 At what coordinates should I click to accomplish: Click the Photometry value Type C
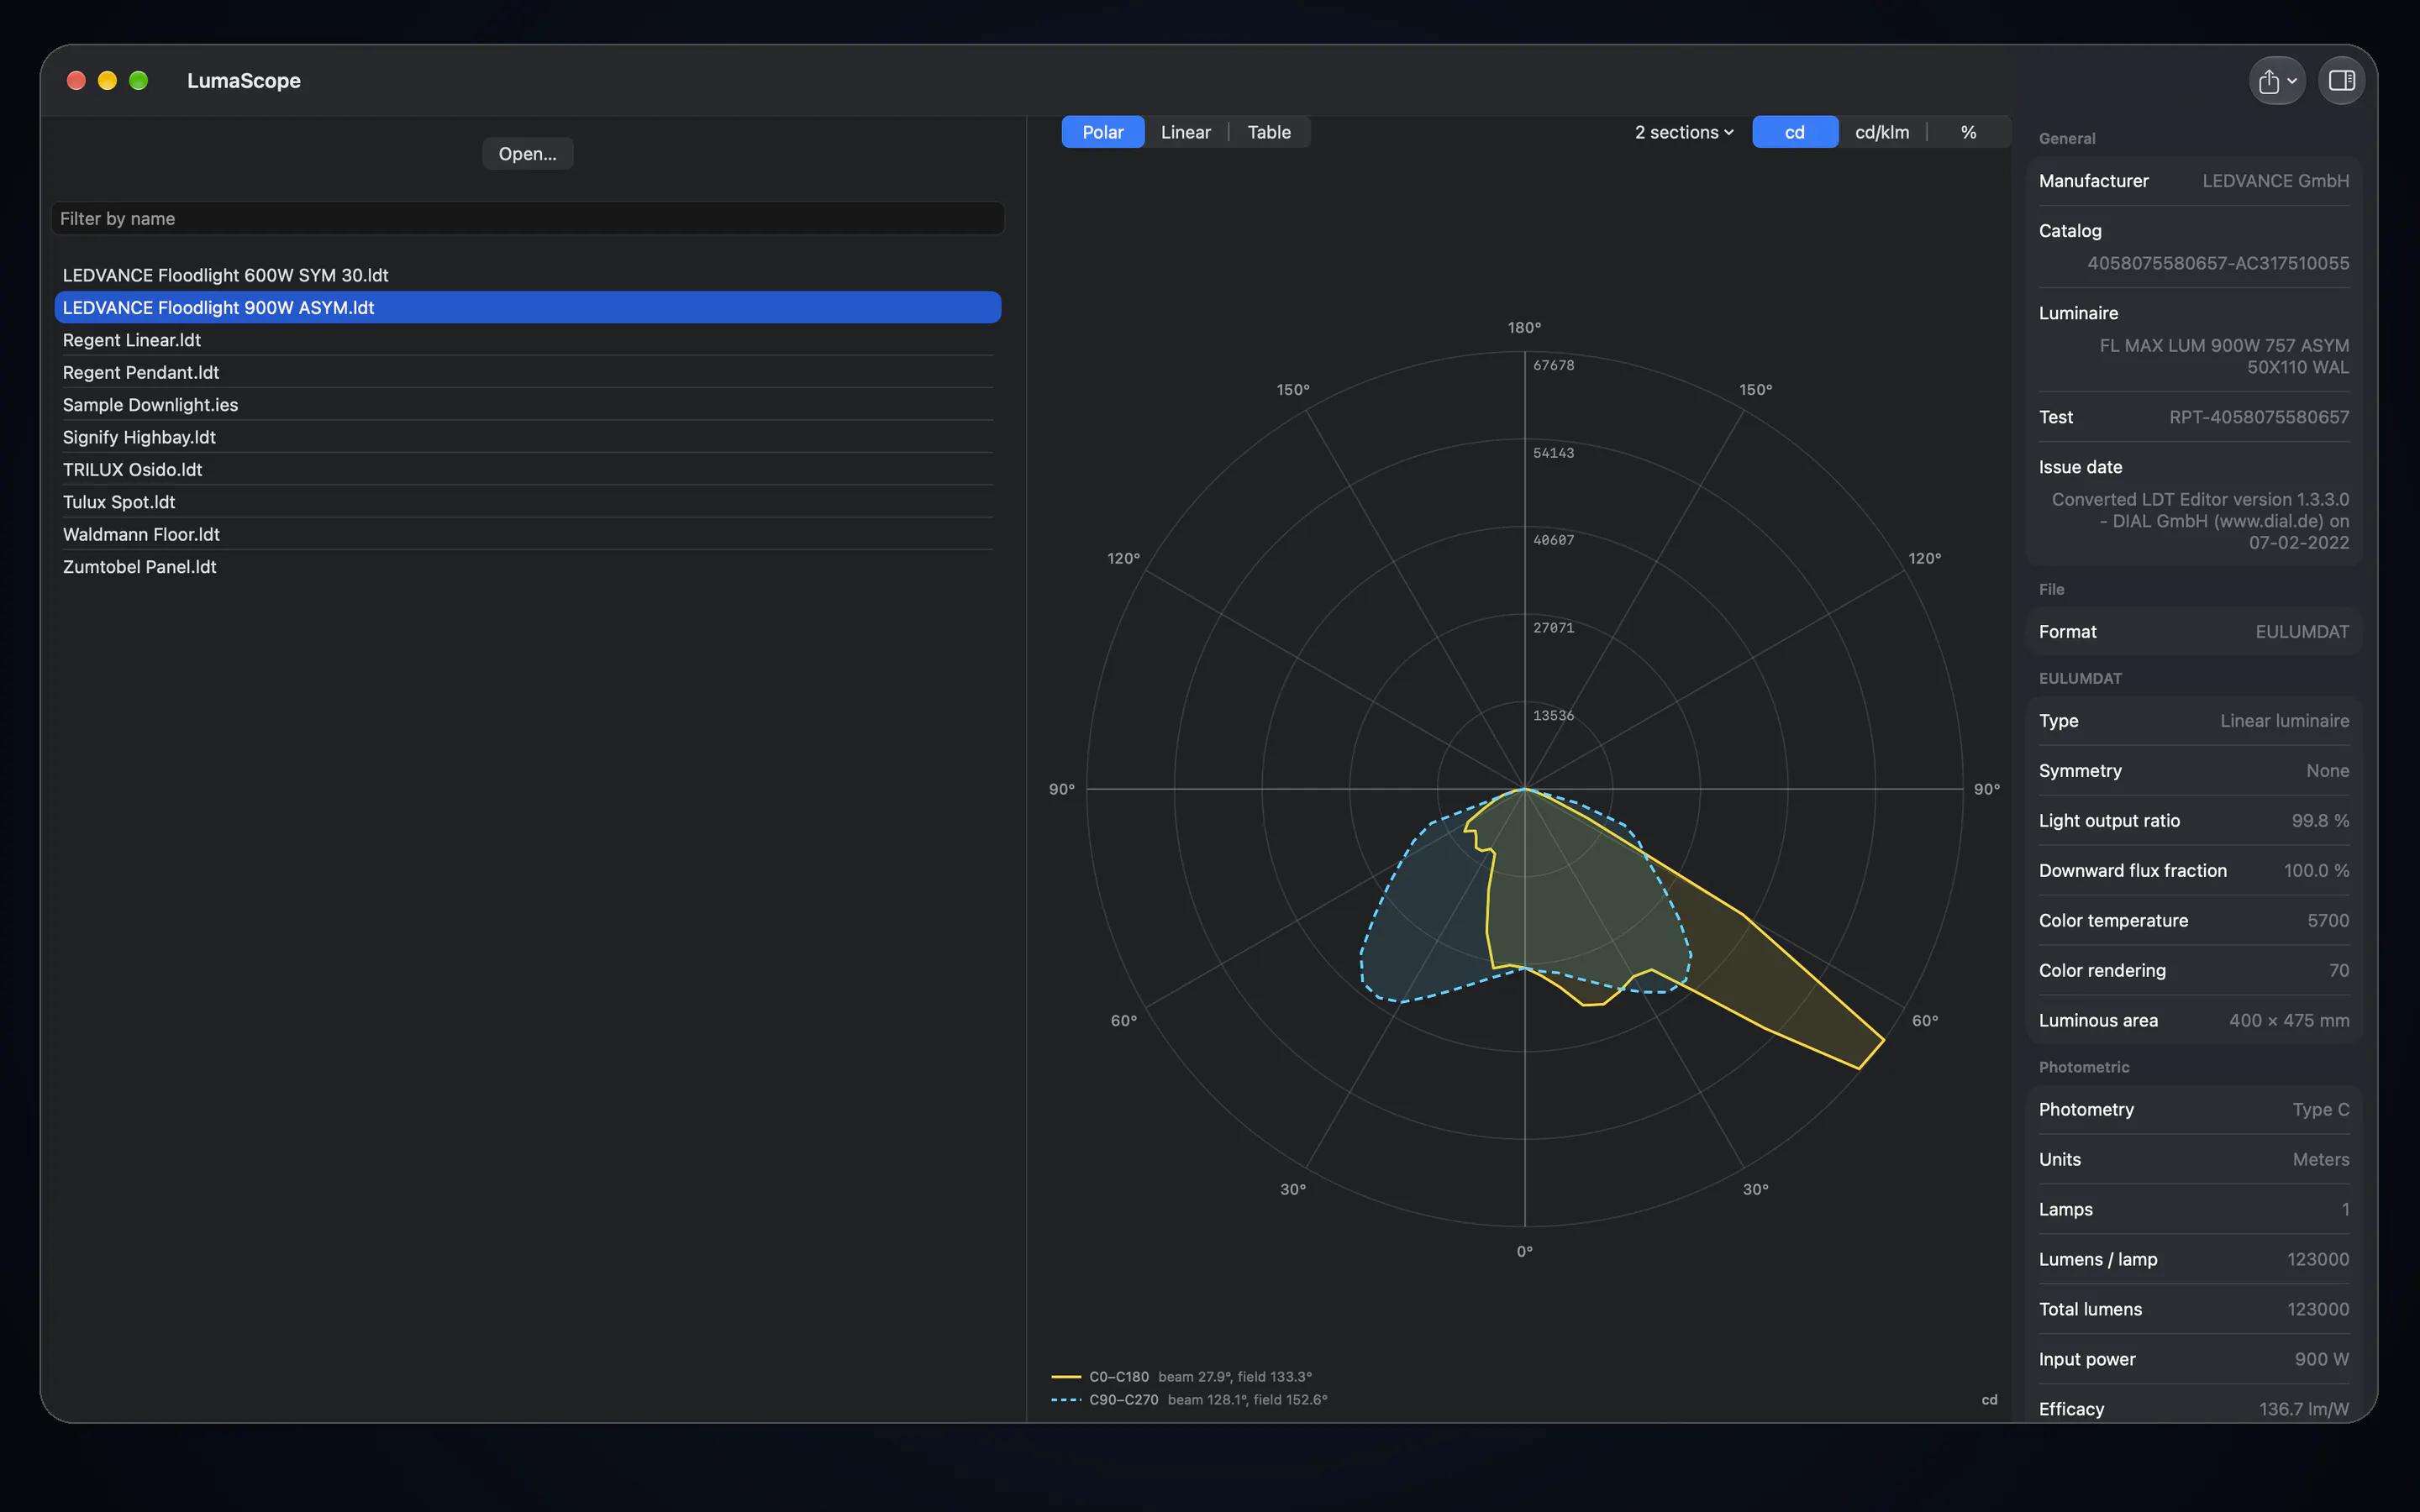click(x=2320, y=1110)
